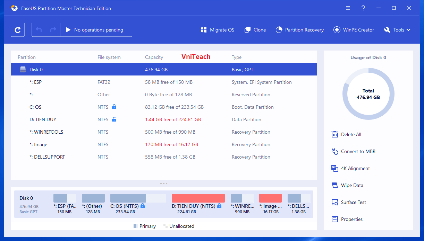Expand the Tools dropdown arrow
Image resolution: width=424 pixels, height=241 pixels.
pyautogui.click(x=408, y=30)
